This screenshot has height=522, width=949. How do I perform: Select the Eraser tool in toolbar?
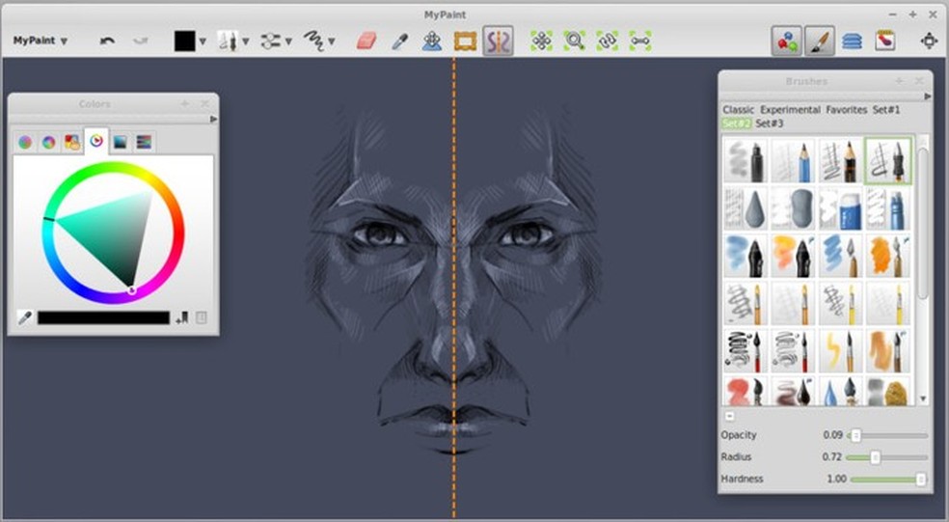(366, 41)
